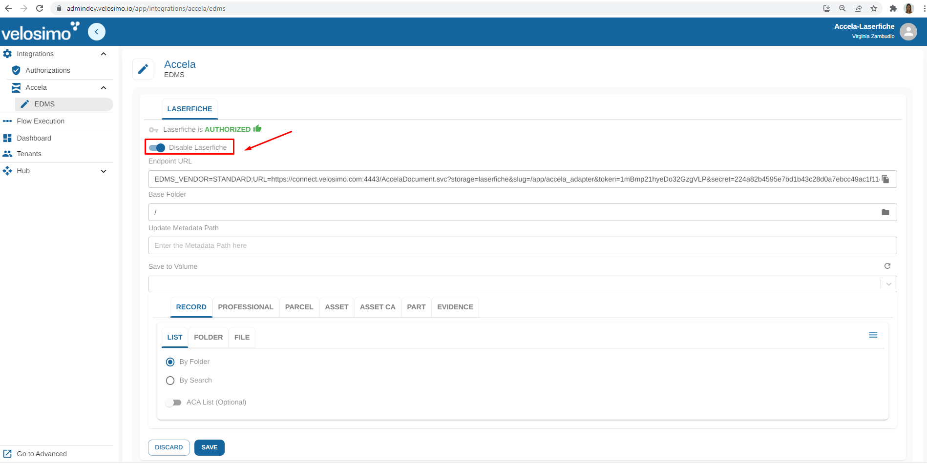The height and width of the screenshot is (464, 927).
Task: Click the Tenants people icon
Action: click(x=7, y=154)
